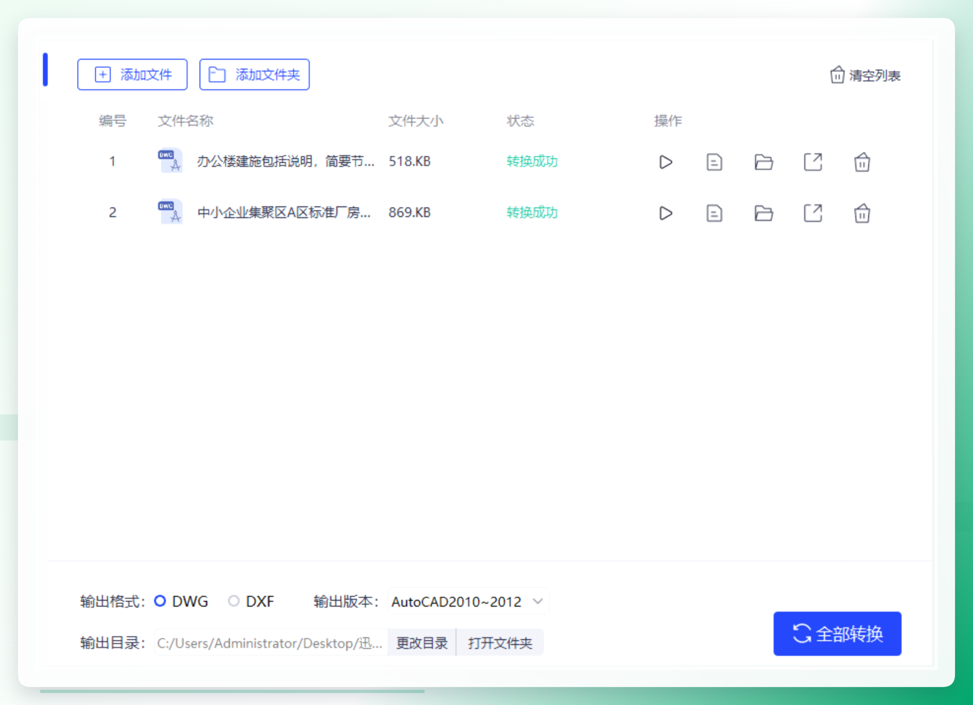Delete row 1 file with trash icon

862,162
